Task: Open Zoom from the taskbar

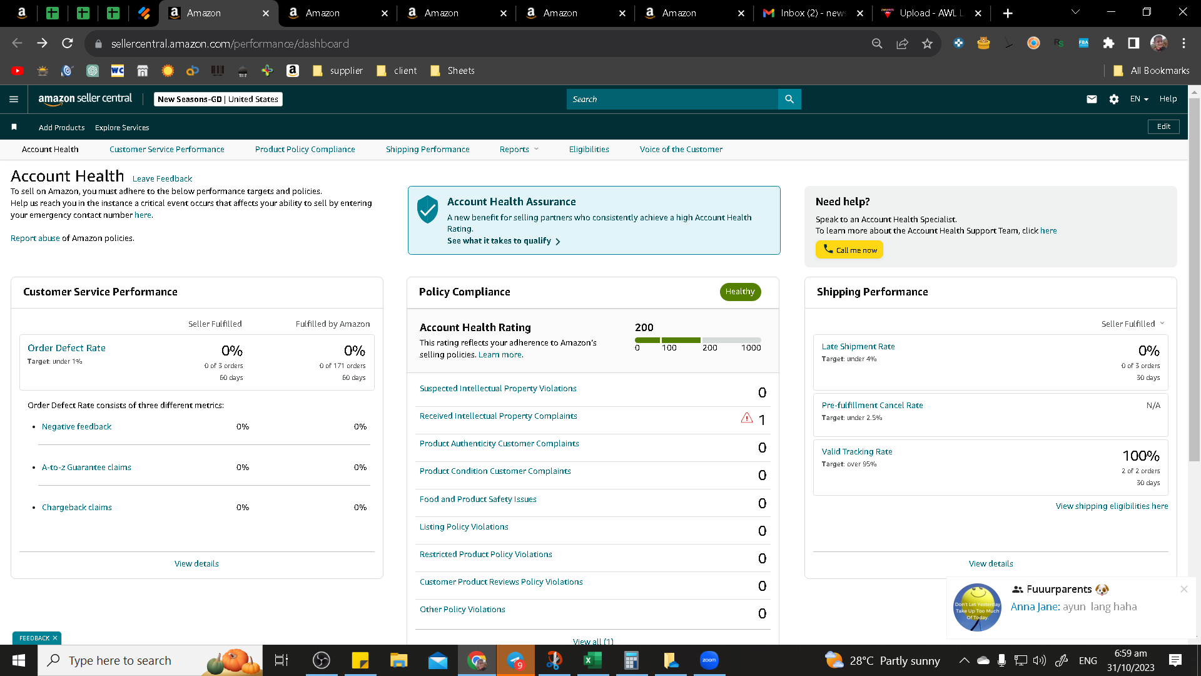Action: 709,660
